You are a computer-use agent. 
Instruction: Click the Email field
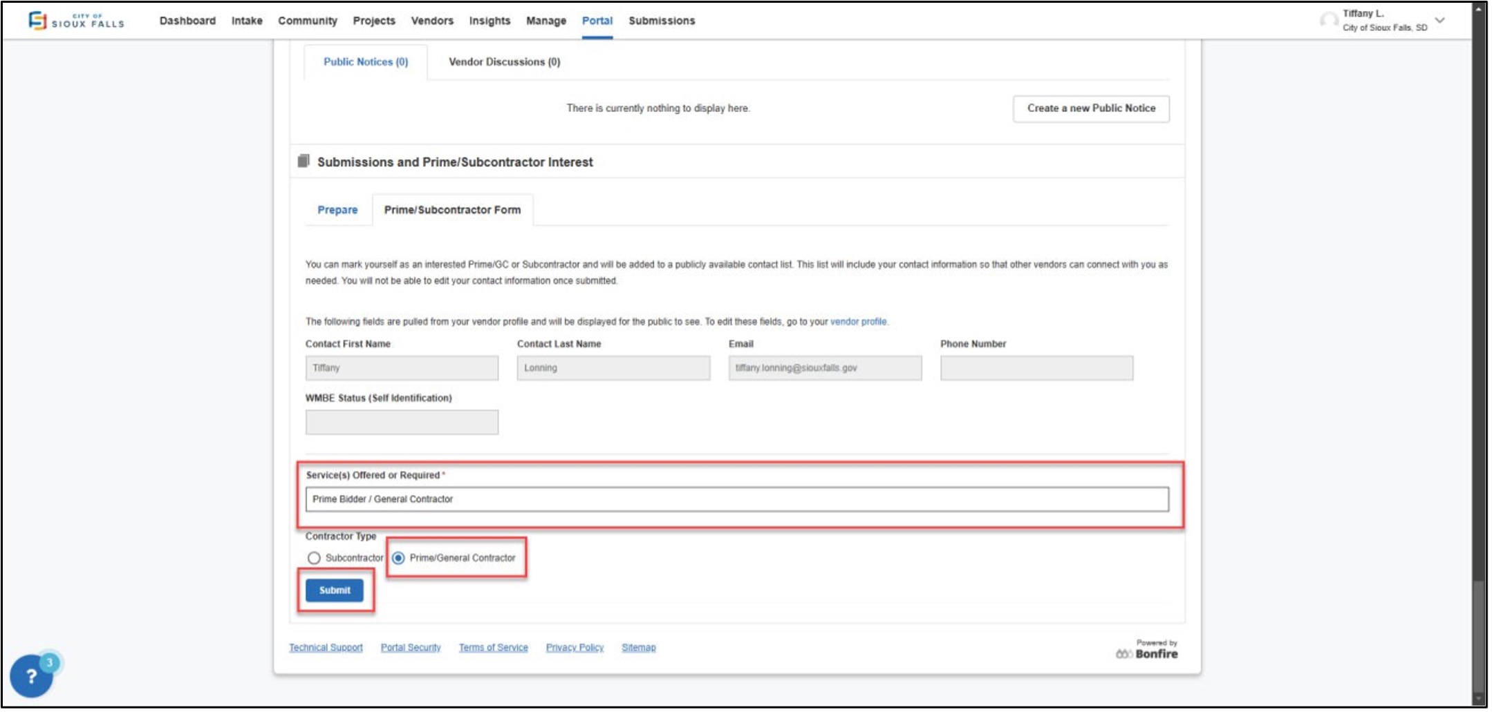(825, 368)
